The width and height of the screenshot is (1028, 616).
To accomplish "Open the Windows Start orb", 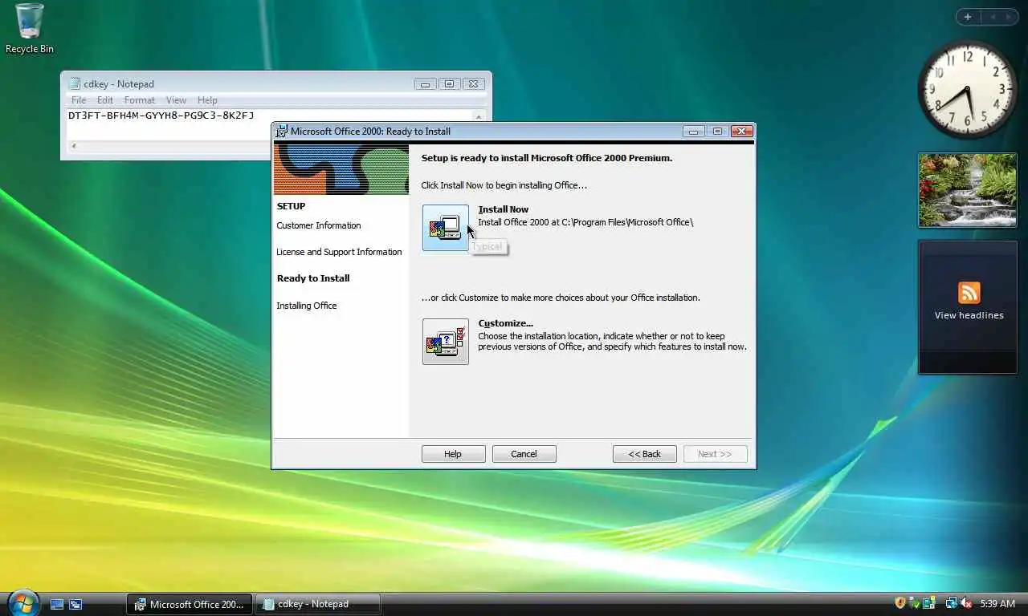I will click(23, 603).
